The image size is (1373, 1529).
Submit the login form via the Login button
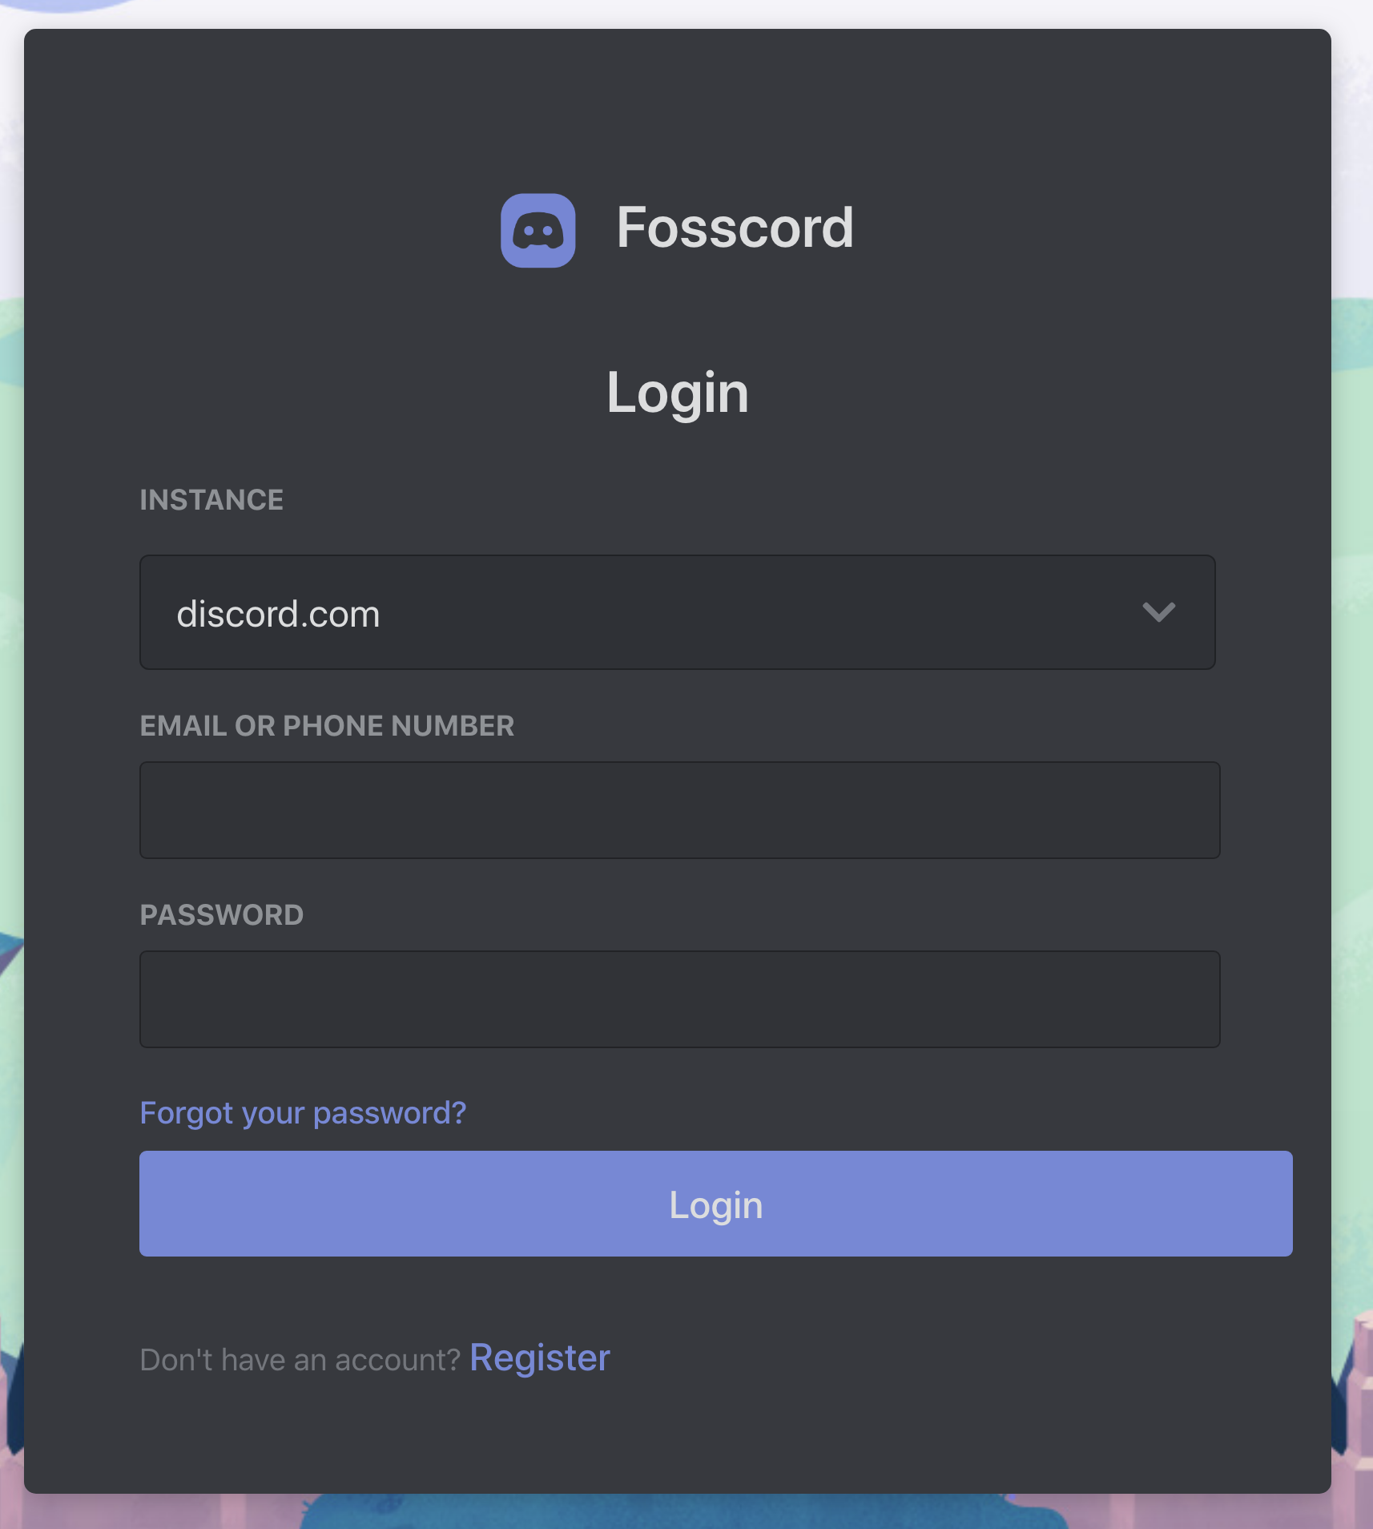coord(715,1203)
